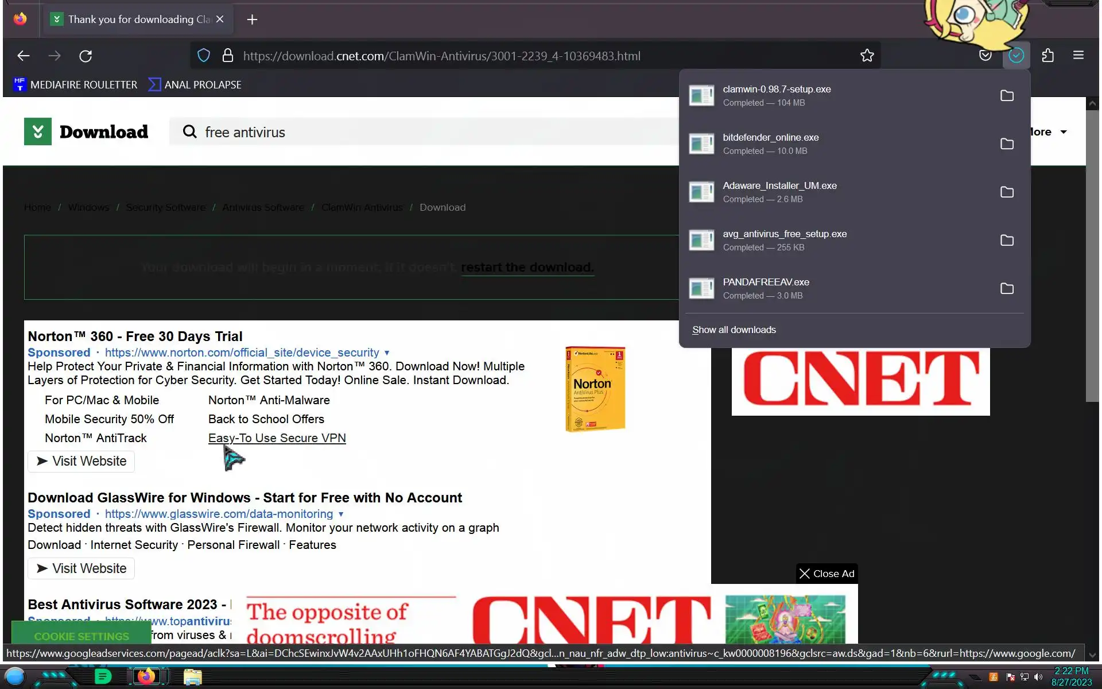
Task: Click the Pocket save icon
Action: pyautogui.click(x=985, y=56)
